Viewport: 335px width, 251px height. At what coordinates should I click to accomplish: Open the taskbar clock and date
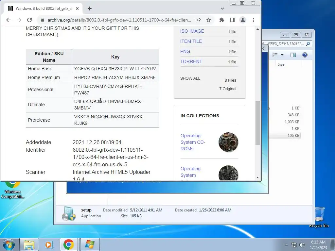318,245
